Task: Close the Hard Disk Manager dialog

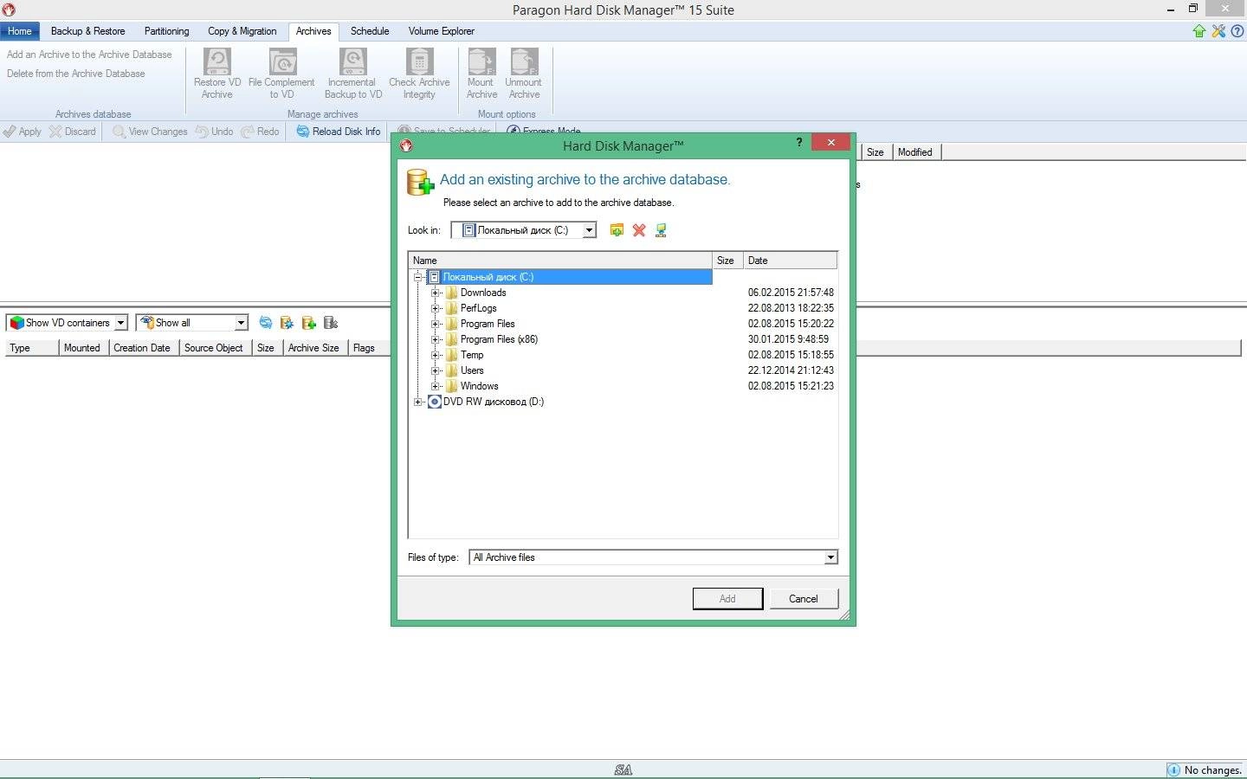Action: pos(830,143)
